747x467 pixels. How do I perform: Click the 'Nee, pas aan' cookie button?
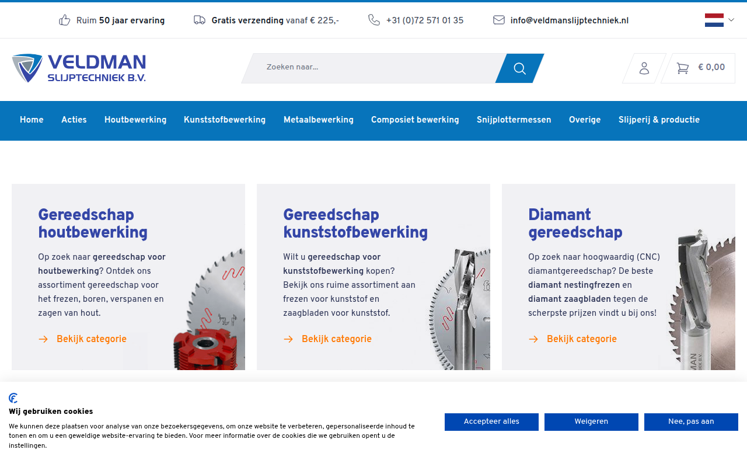pyautogui.click(x=691, y=422)
